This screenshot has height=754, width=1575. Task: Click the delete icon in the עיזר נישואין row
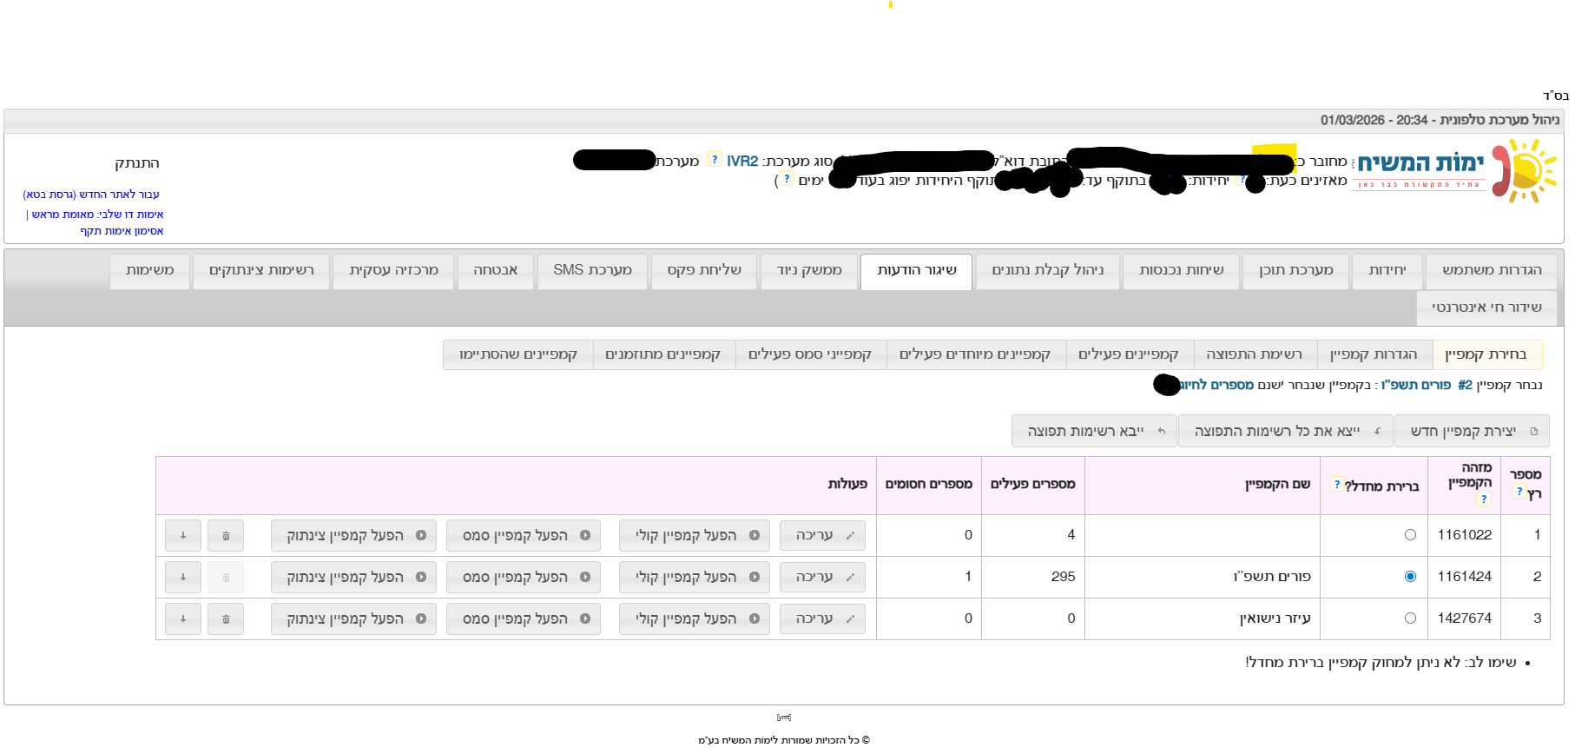tap(226, 619)
